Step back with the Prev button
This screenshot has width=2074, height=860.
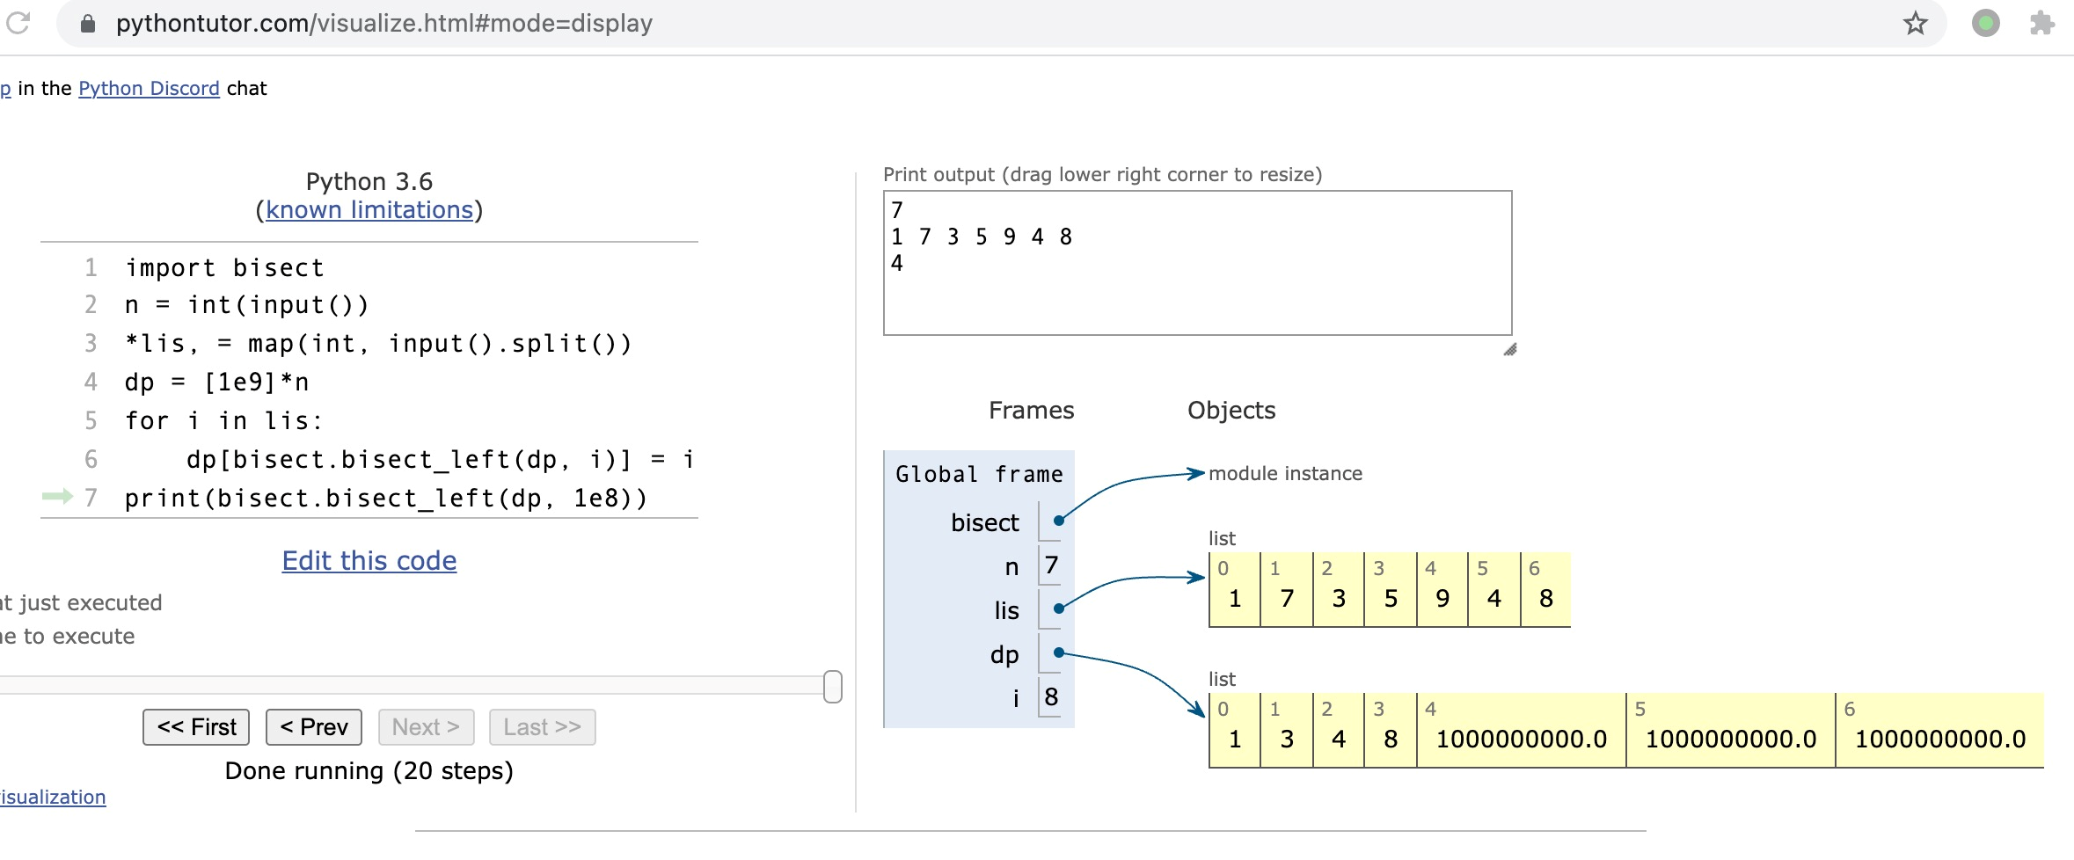pos(314,727)
